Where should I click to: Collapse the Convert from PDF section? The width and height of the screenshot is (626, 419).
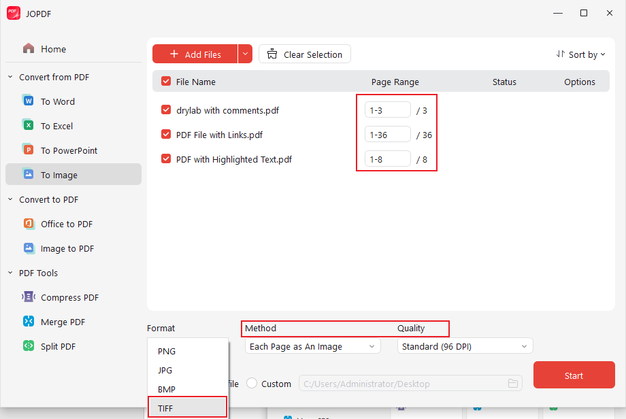pyautogui.click(x=10, y=77)
